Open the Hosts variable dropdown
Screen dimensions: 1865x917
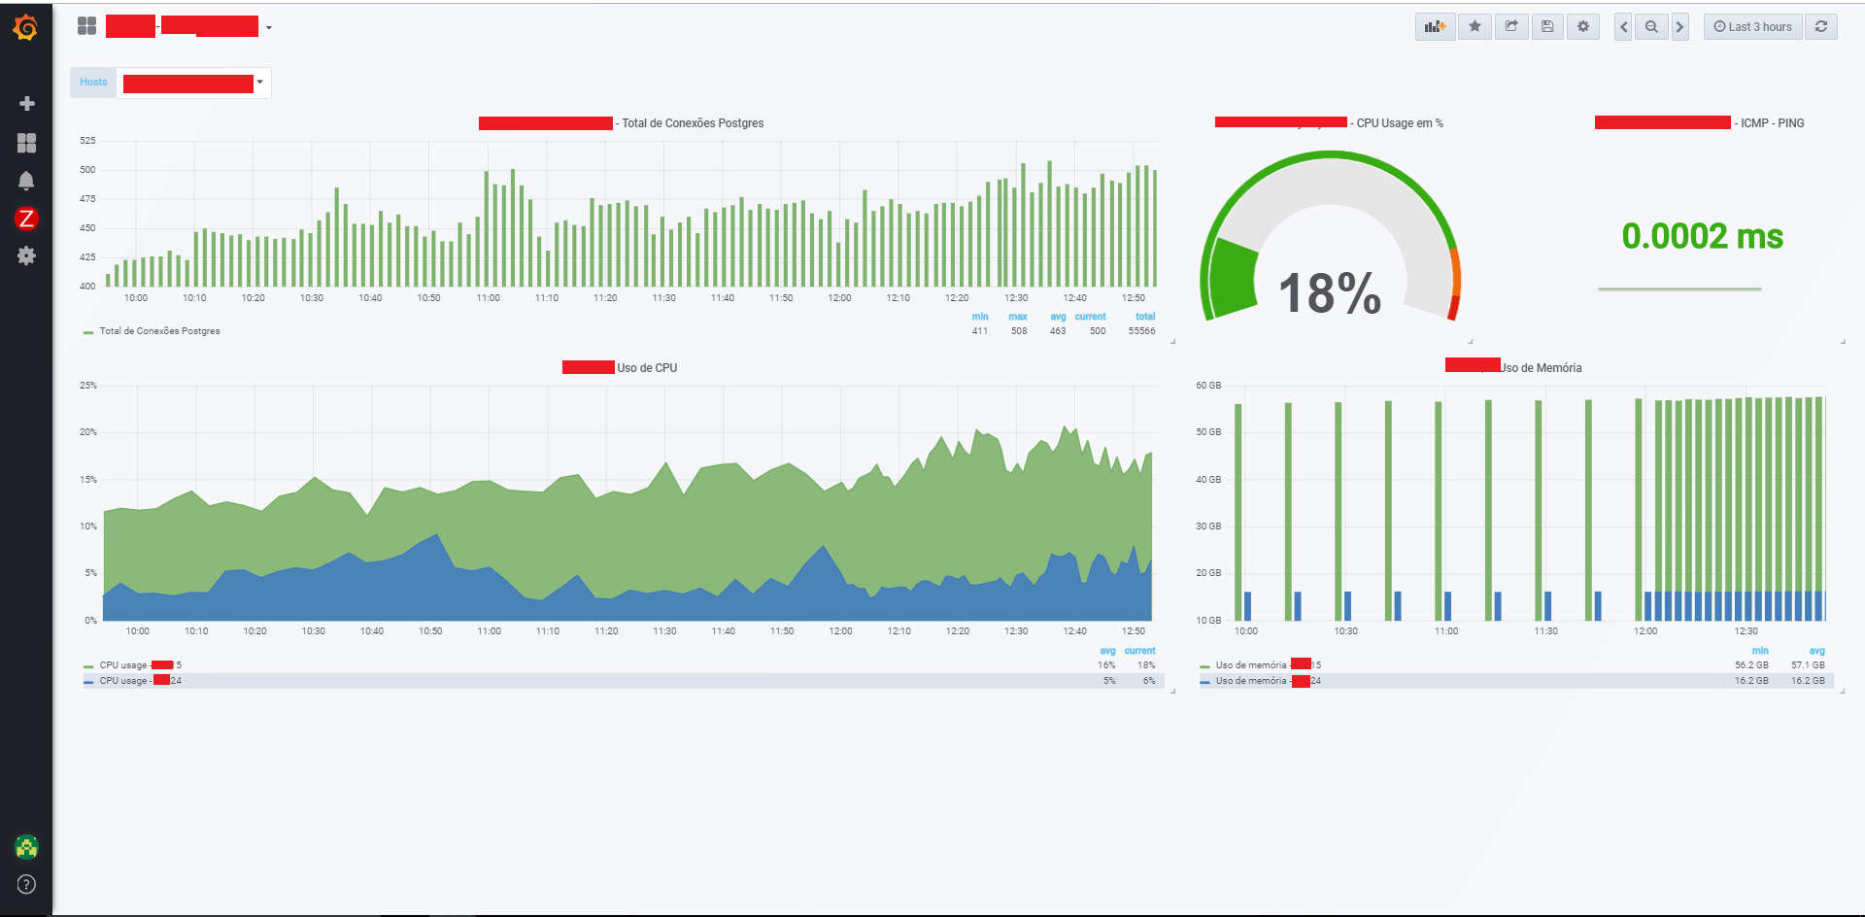click(x=193, y=83)
